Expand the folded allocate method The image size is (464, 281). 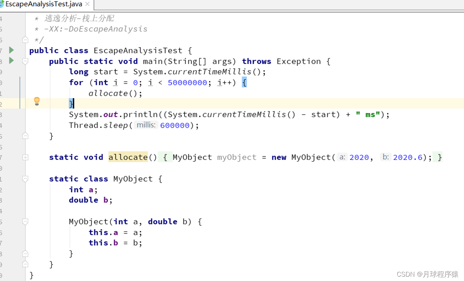pos(25,157)
